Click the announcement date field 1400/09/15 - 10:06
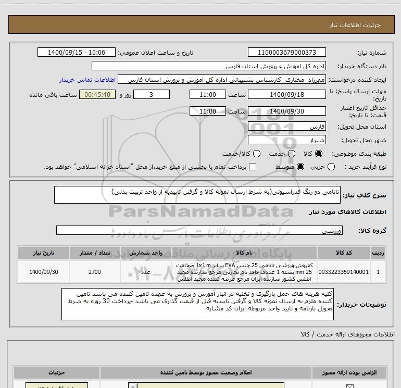The image size is (401, 388). pos(77,52)
